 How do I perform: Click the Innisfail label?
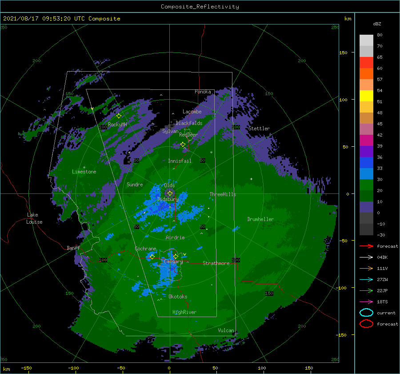click(180, 161)
